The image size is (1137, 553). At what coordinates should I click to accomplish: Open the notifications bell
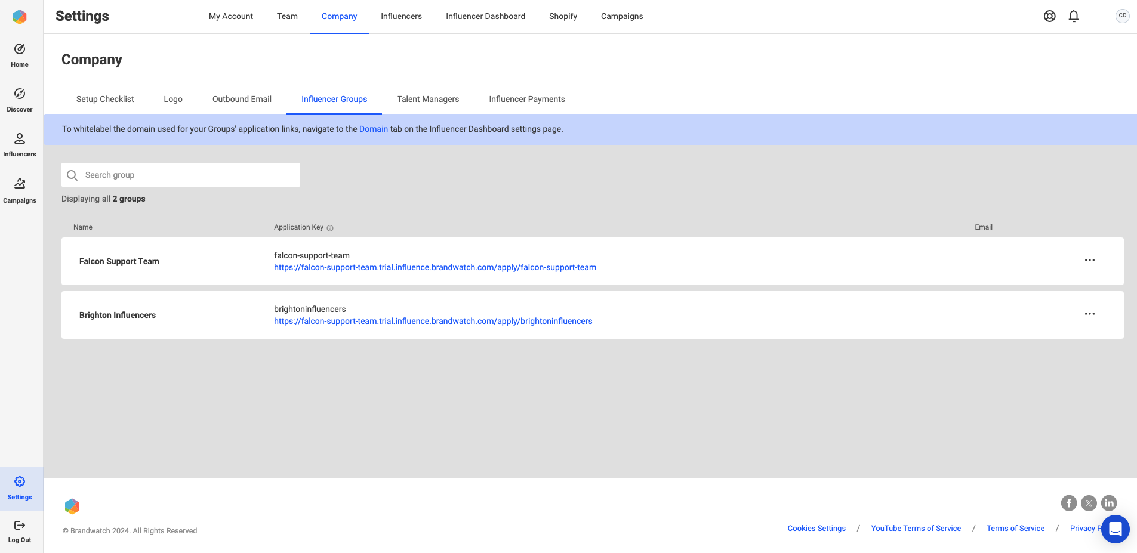[1073, 16]
